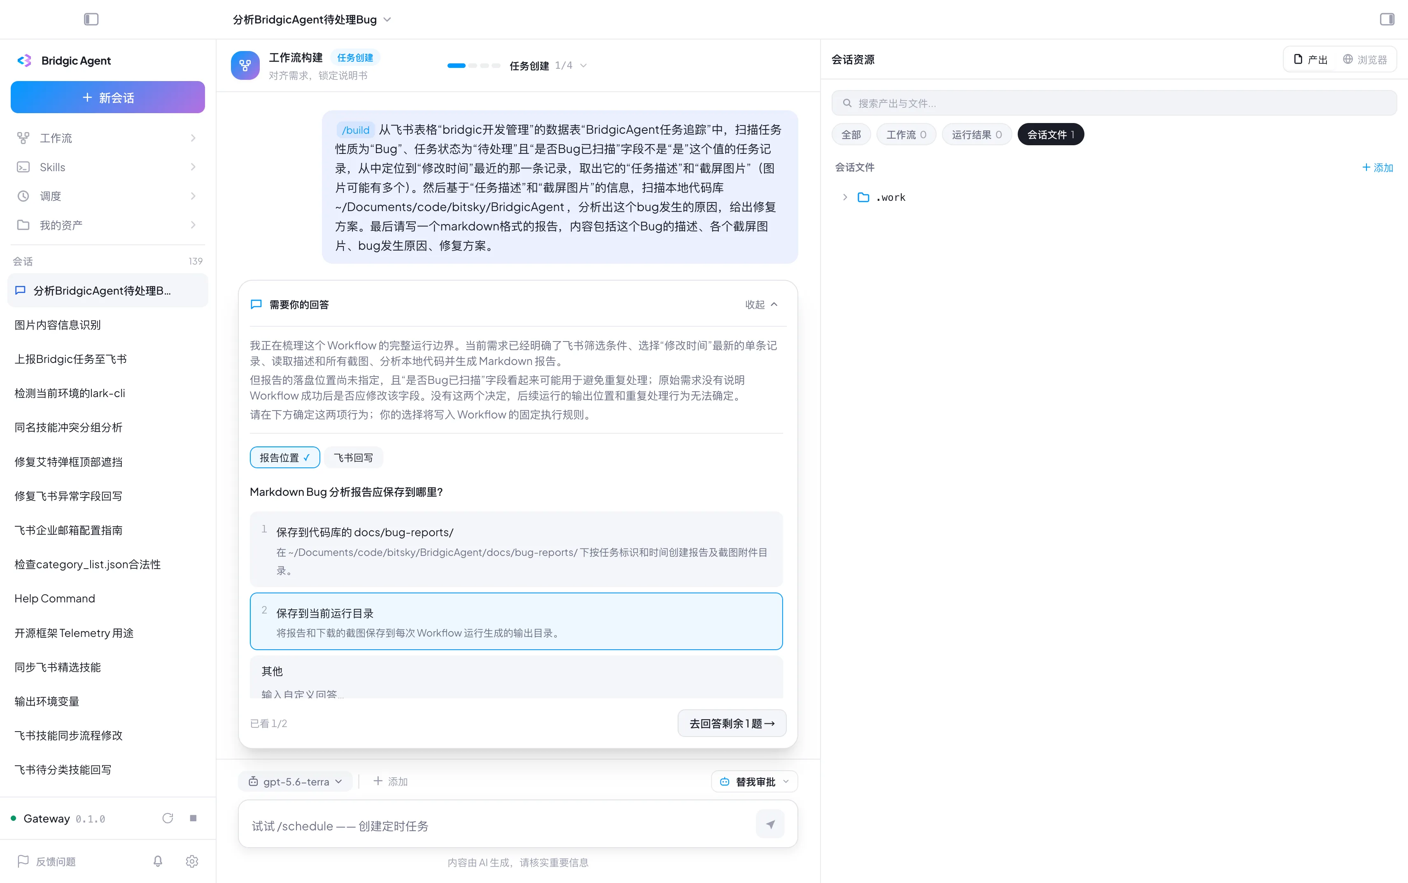
Task: Click the 任务创建 badge
Action: (355, 57)
